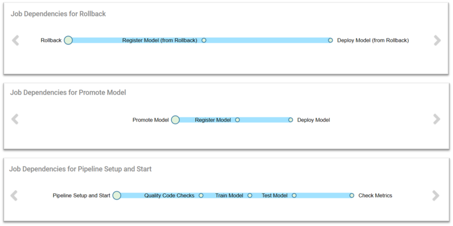
Task: Select the Check Metrics node circle
Action: point(352,196)
